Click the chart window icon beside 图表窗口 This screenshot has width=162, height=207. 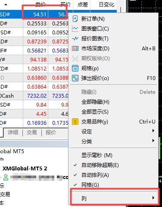click(75, 29)
